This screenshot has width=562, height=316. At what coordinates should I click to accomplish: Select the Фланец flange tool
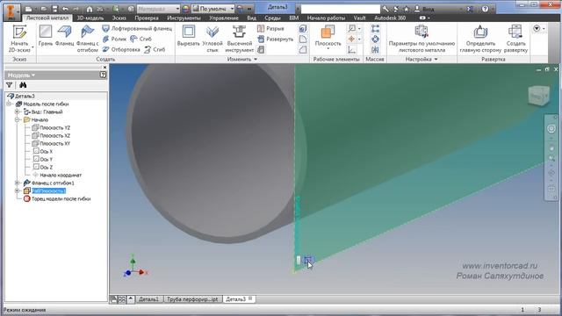tap(64, 35)
